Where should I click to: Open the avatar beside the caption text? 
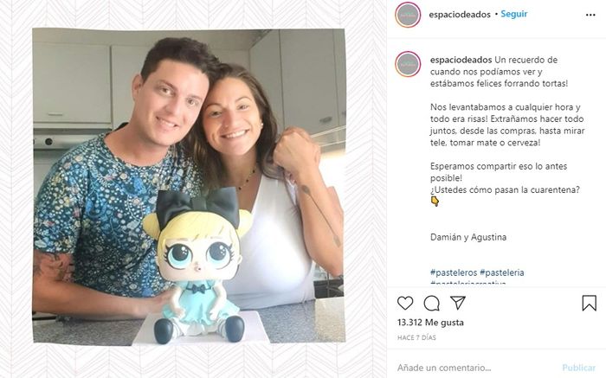408,64
